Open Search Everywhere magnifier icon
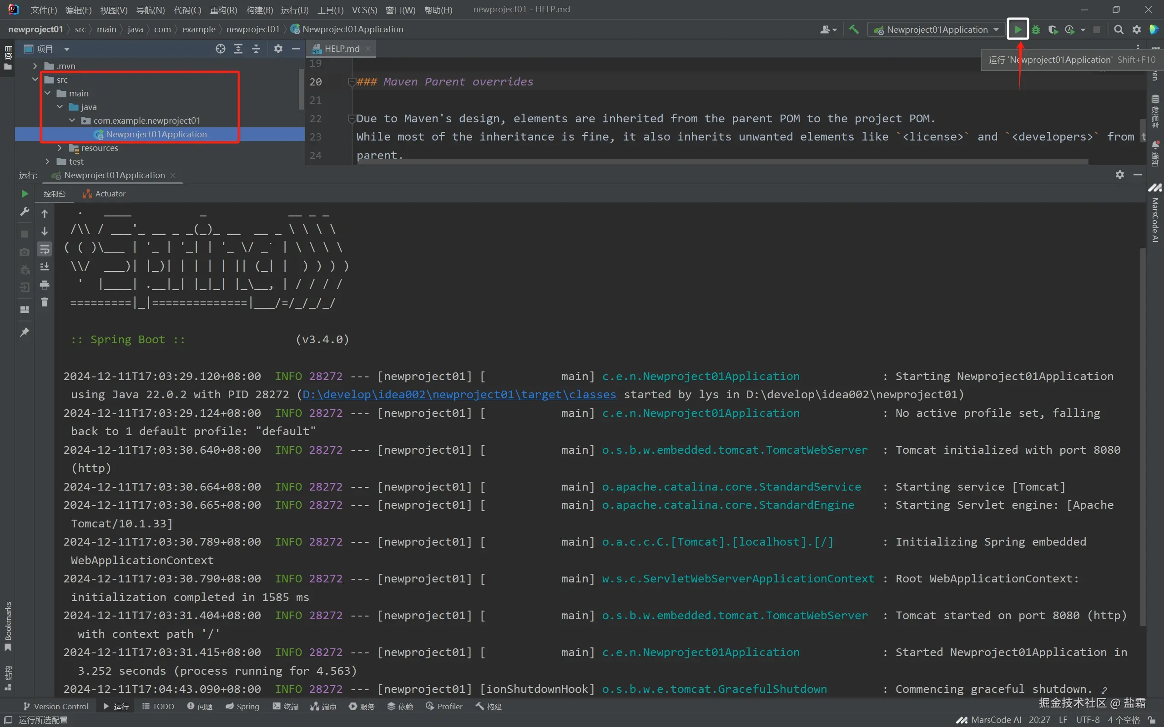Viewport: 1164px width, 727px height. (1119, 30)
